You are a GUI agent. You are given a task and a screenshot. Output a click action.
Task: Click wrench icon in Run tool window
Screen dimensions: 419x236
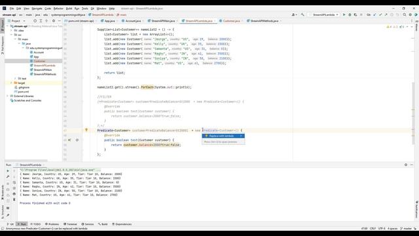click(8, 176)
